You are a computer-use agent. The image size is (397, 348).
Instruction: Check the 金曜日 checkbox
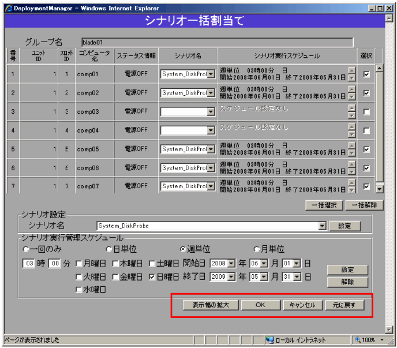coord(115,277)
